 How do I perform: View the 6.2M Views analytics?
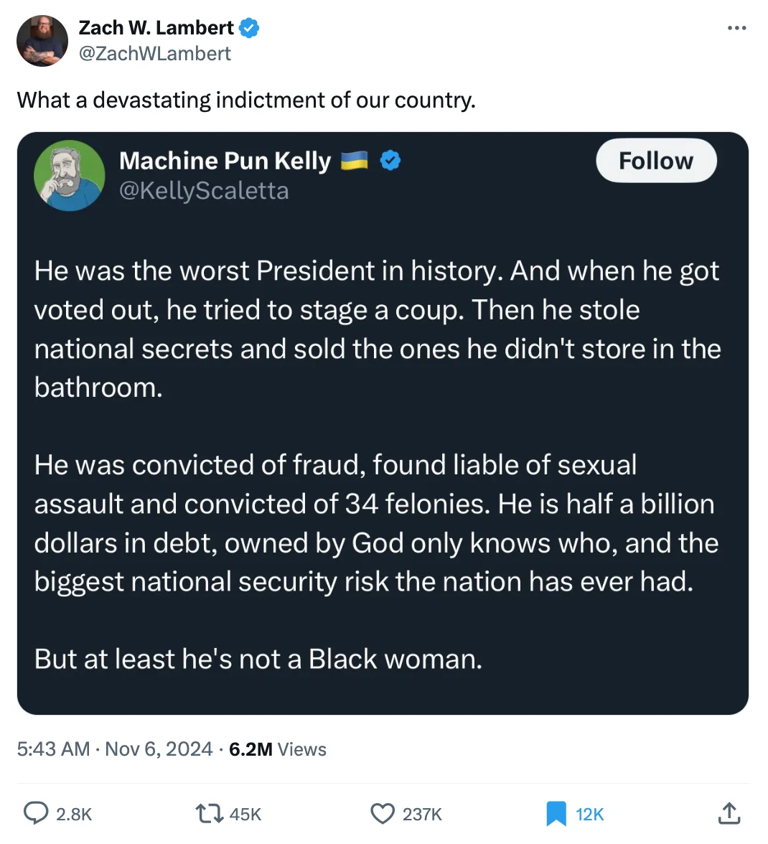click(278, 749)
